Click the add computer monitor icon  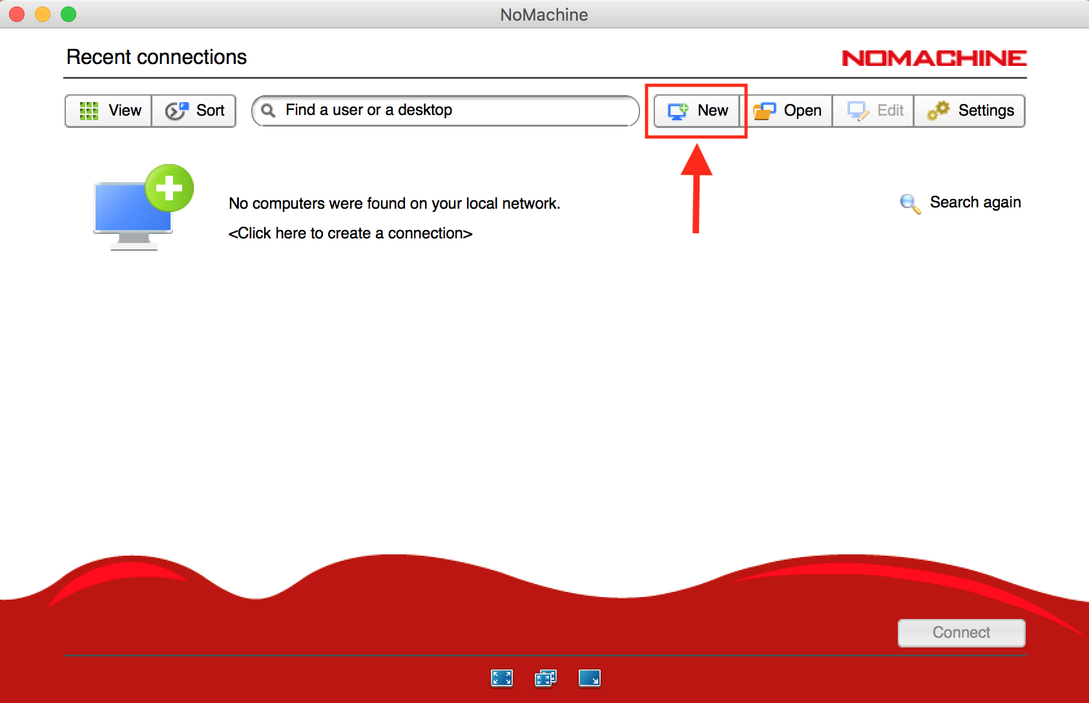[143, 207]
